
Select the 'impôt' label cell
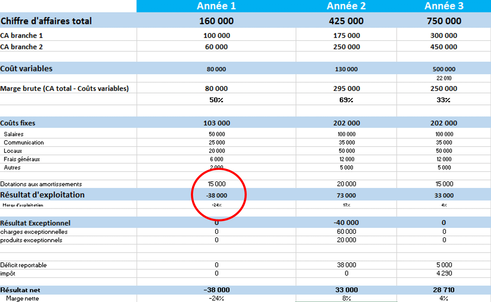[8, 273]
